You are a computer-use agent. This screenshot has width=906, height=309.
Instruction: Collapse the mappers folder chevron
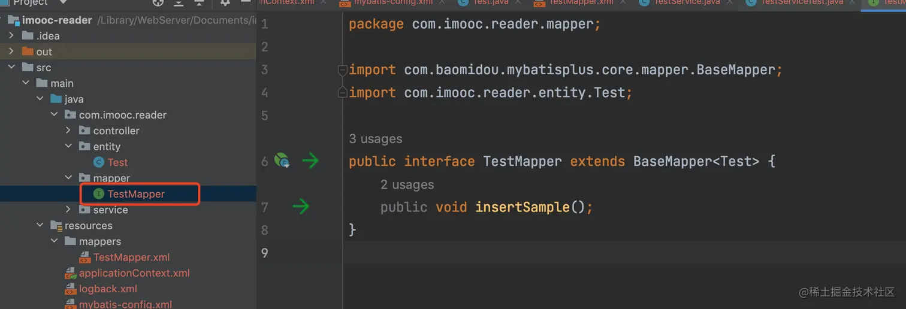coord(55,241)
